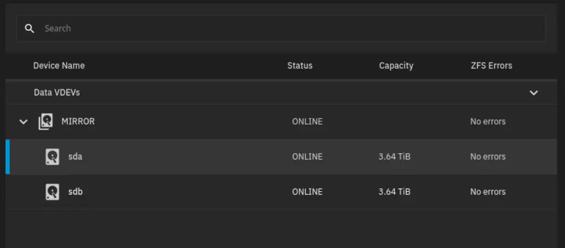Click sdb's No errors cell

coord(488,192)
